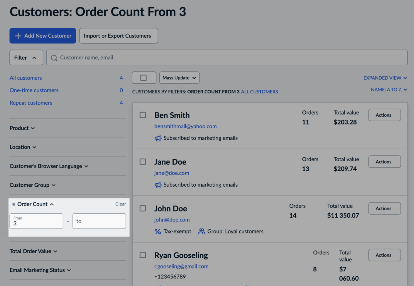Click Import or Export Customers
Screen dimensions: 414x286
point(118,36)
